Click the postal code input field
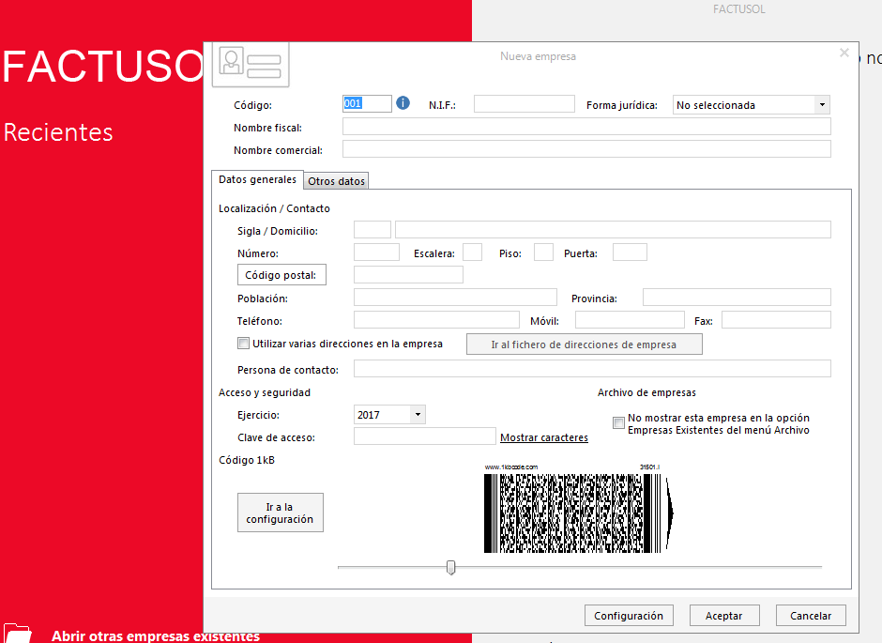Image resolution: width=882 pixels, height=643 pixels. (408, 274)
